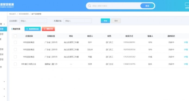The image size is (189, 101).
Task: Click the 数据列表 section title
Action: click(17, 29)
